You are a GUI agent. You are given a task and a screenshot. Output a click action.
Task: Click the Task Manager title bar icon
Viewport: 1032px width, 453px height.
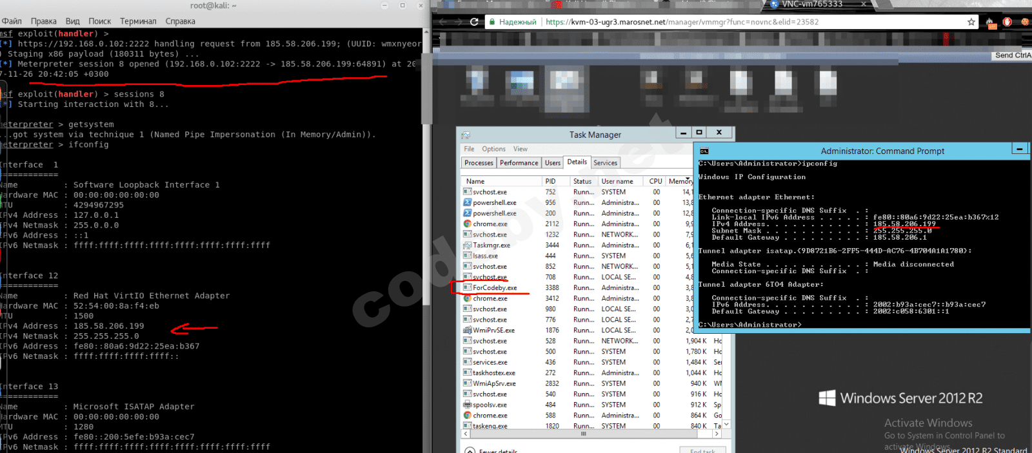click(466, 135)
